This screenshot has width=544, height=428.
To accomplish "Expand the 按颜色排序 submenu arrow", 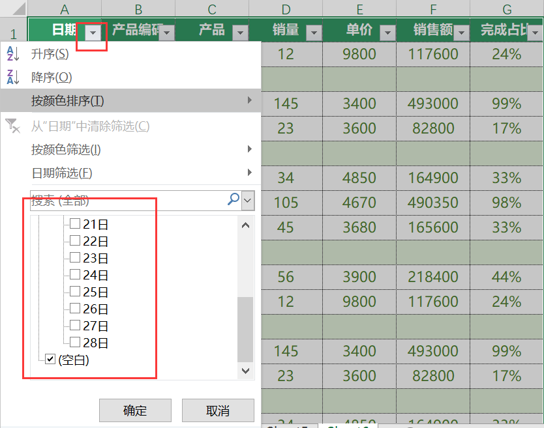I will [x=249, y=100].
